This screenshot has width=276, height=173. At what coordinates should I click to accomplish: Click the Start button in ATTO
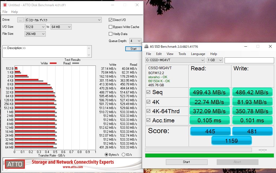point(133,49)
